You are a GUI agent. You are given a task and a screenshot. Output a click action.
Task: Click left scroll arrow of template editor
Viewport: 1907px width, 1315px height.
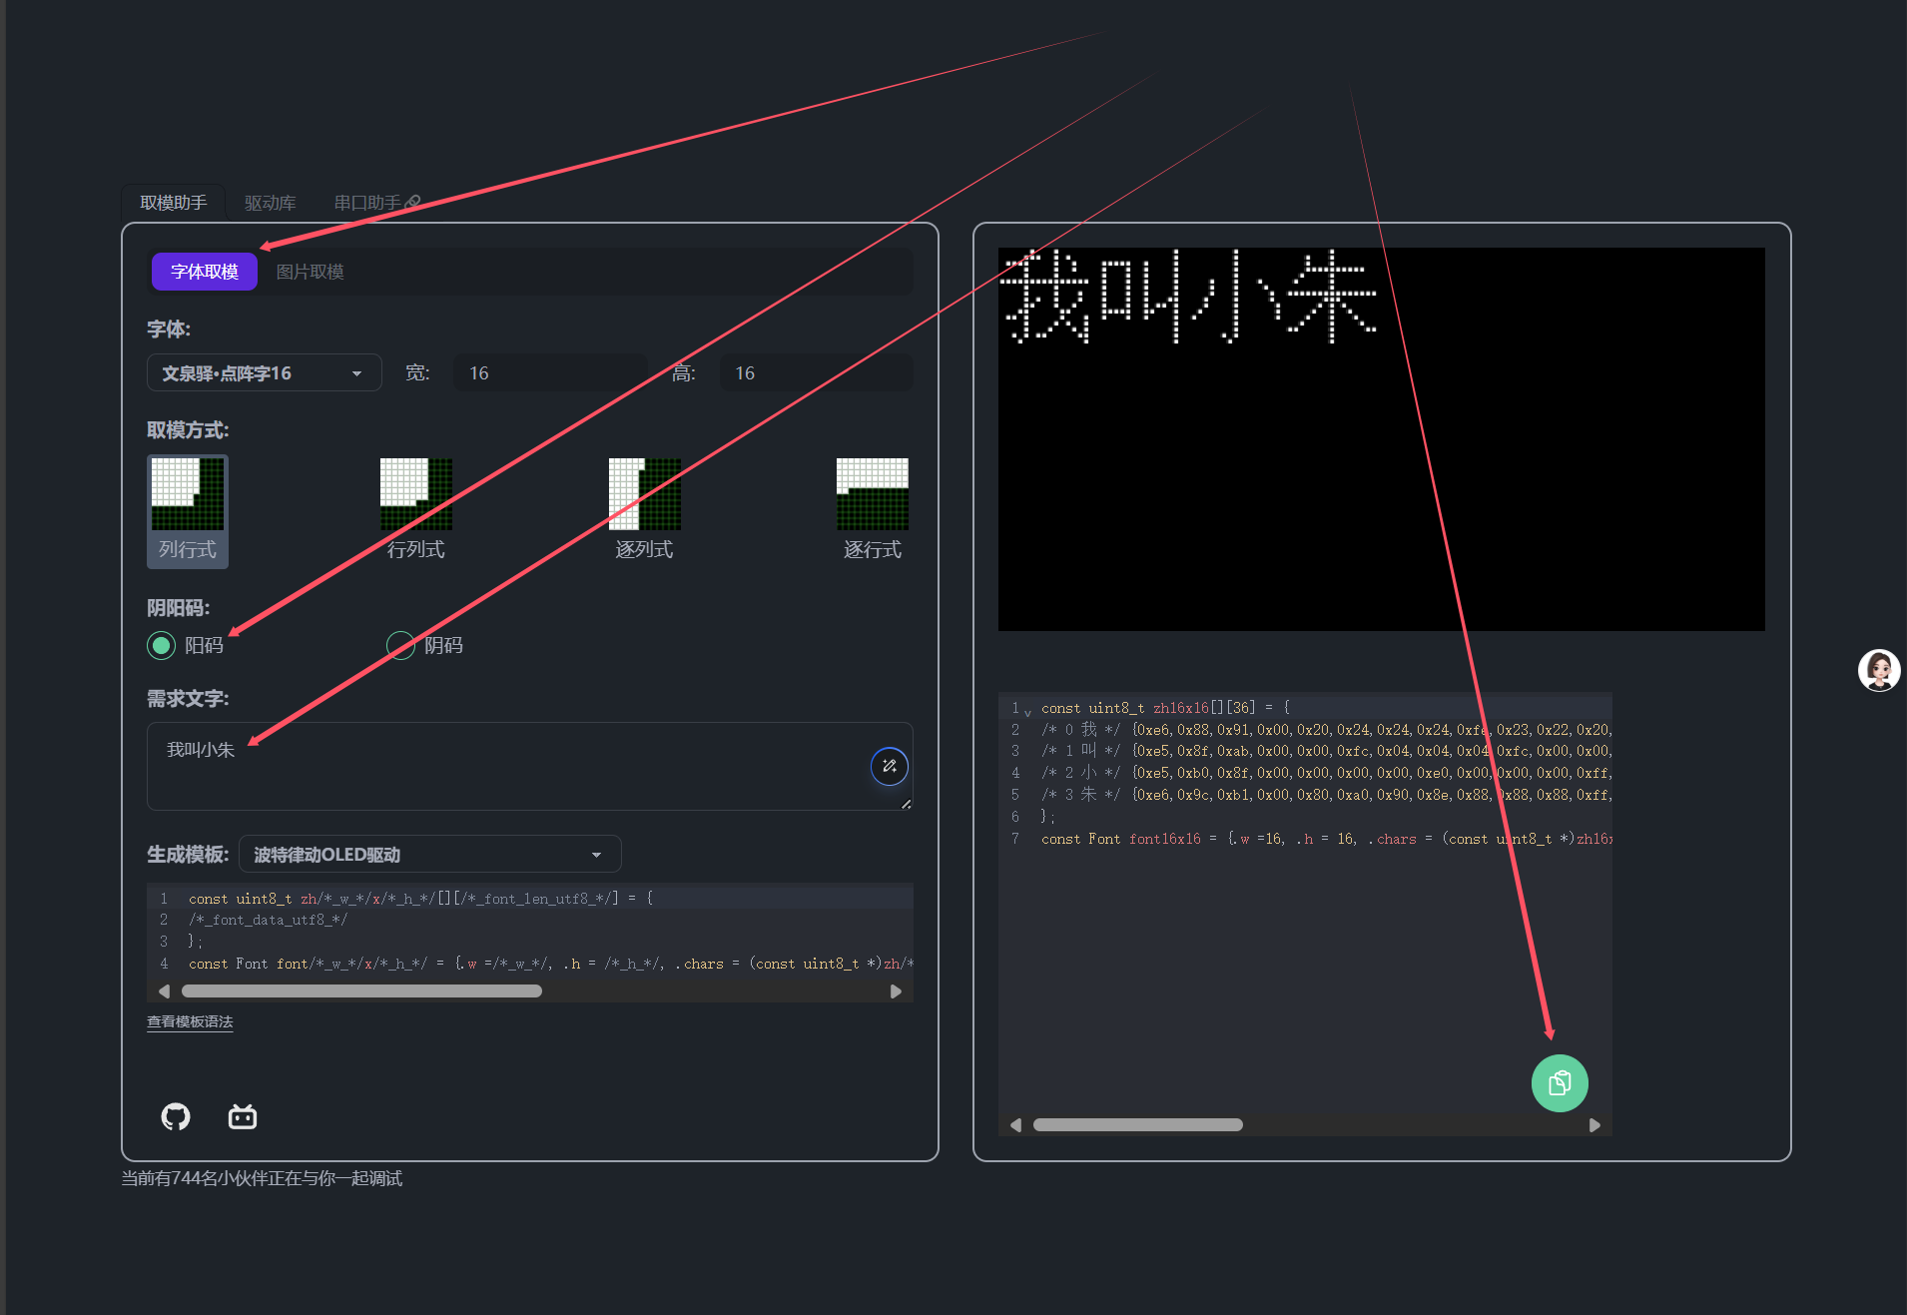165,991
